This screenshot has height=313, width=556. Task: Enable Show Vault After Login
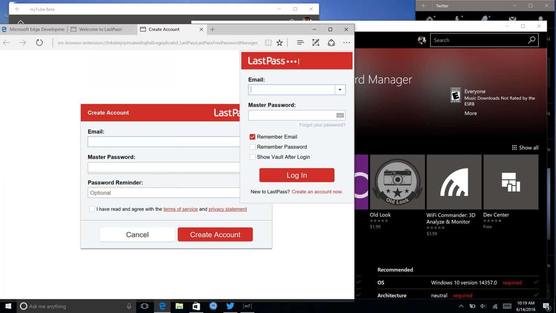[252, 157]
